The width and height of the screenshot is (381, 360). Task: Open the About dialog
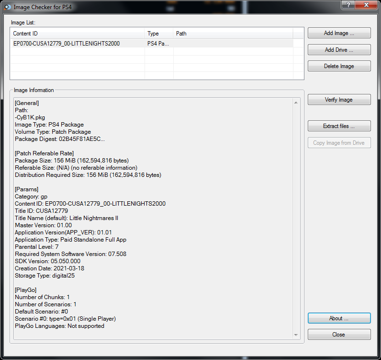pyautogui.click(x=339, y=318)
